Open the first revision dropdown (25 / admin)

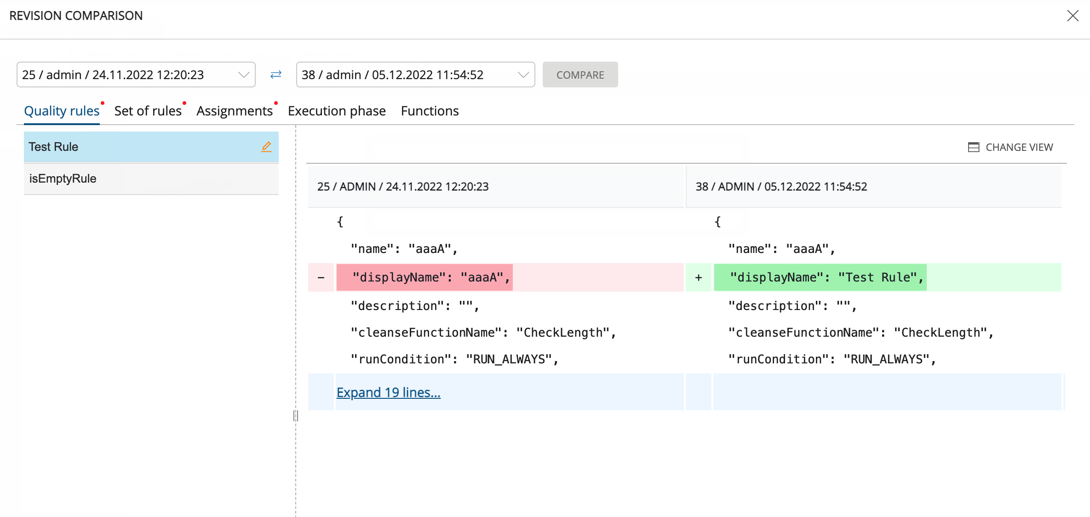pyautogui.click(x=136, y=75)
